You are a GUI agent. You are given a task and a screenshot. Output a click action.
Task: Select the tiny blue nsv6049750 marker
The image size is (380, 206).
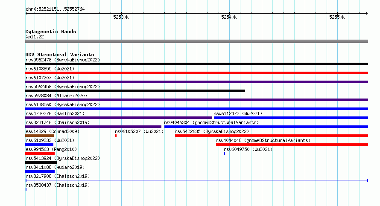pos(225,154)
